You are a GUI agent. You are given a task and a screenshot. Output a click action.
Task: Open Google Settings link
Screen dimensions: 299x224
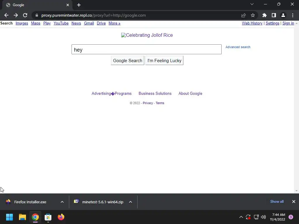(x=272, y=23)
